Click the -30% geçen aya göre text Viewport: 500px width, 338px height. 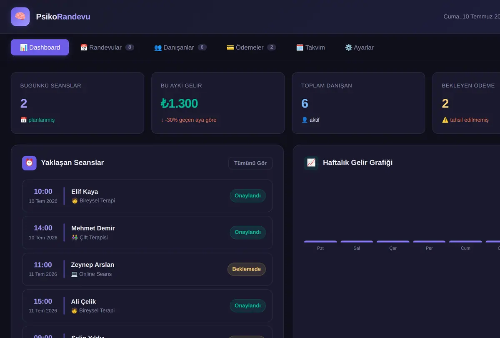(189, 120)
